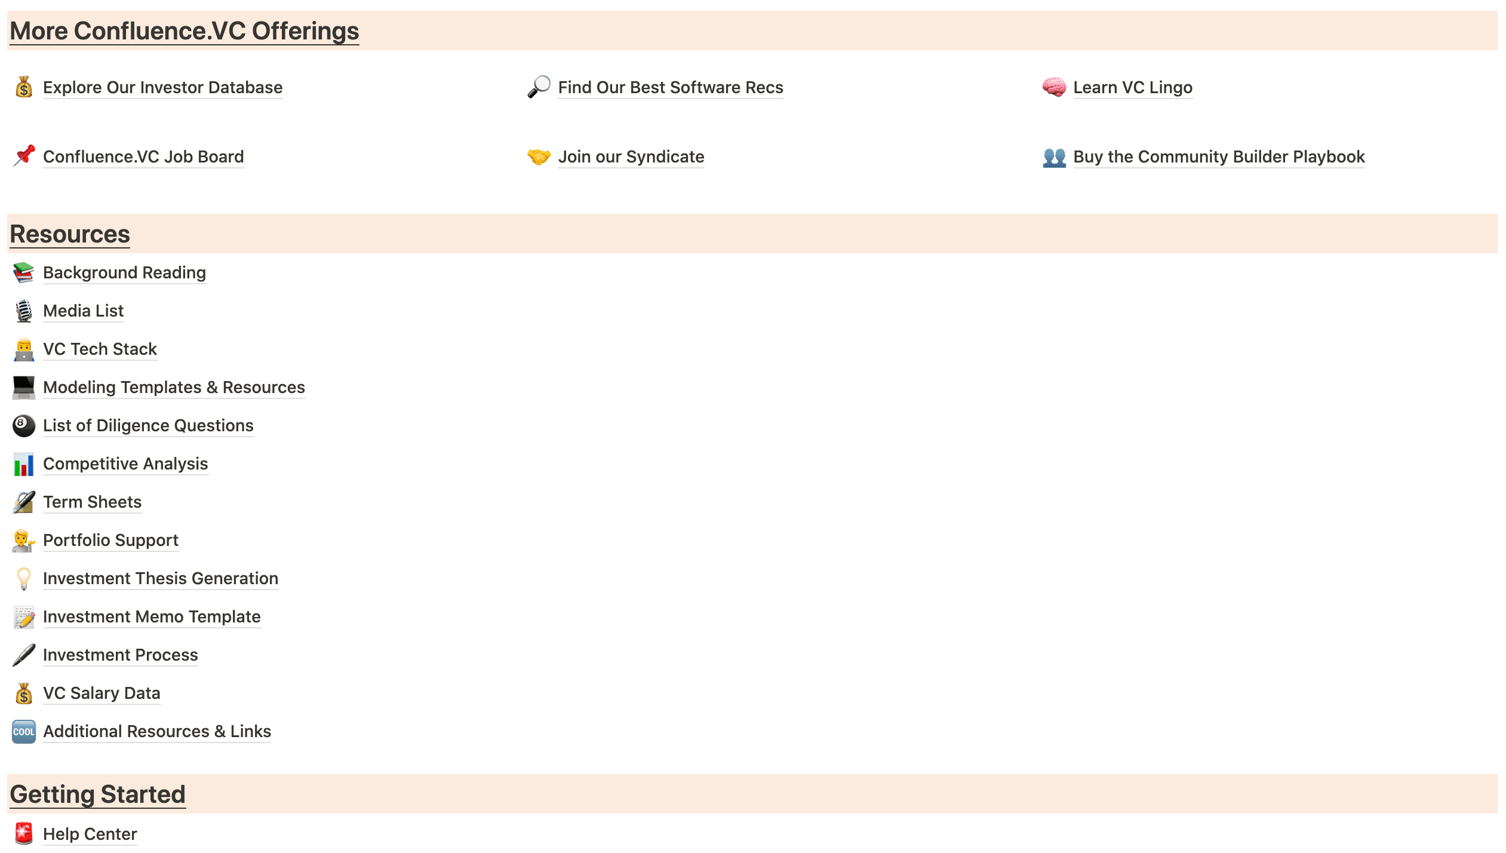
Task: Click the light bulb icon beside Thesis Generation
Action: (x=24, y=578)
